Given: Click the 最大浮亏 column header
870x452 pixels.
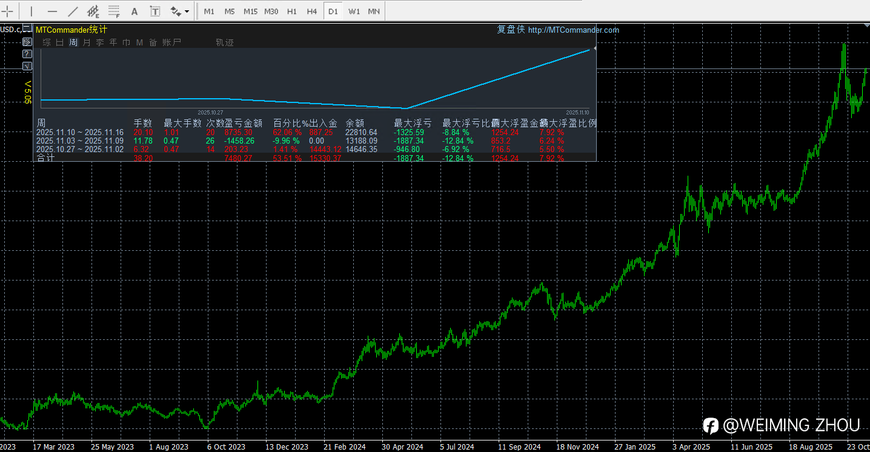Looking at the screenshot, I should click(413, 123).
